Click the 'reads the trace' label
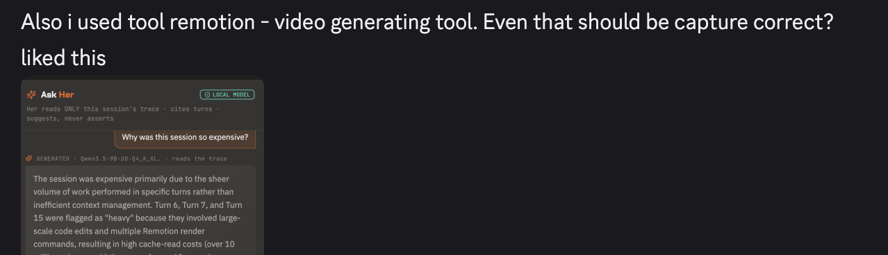888x255 pixels. coord(199,159)
